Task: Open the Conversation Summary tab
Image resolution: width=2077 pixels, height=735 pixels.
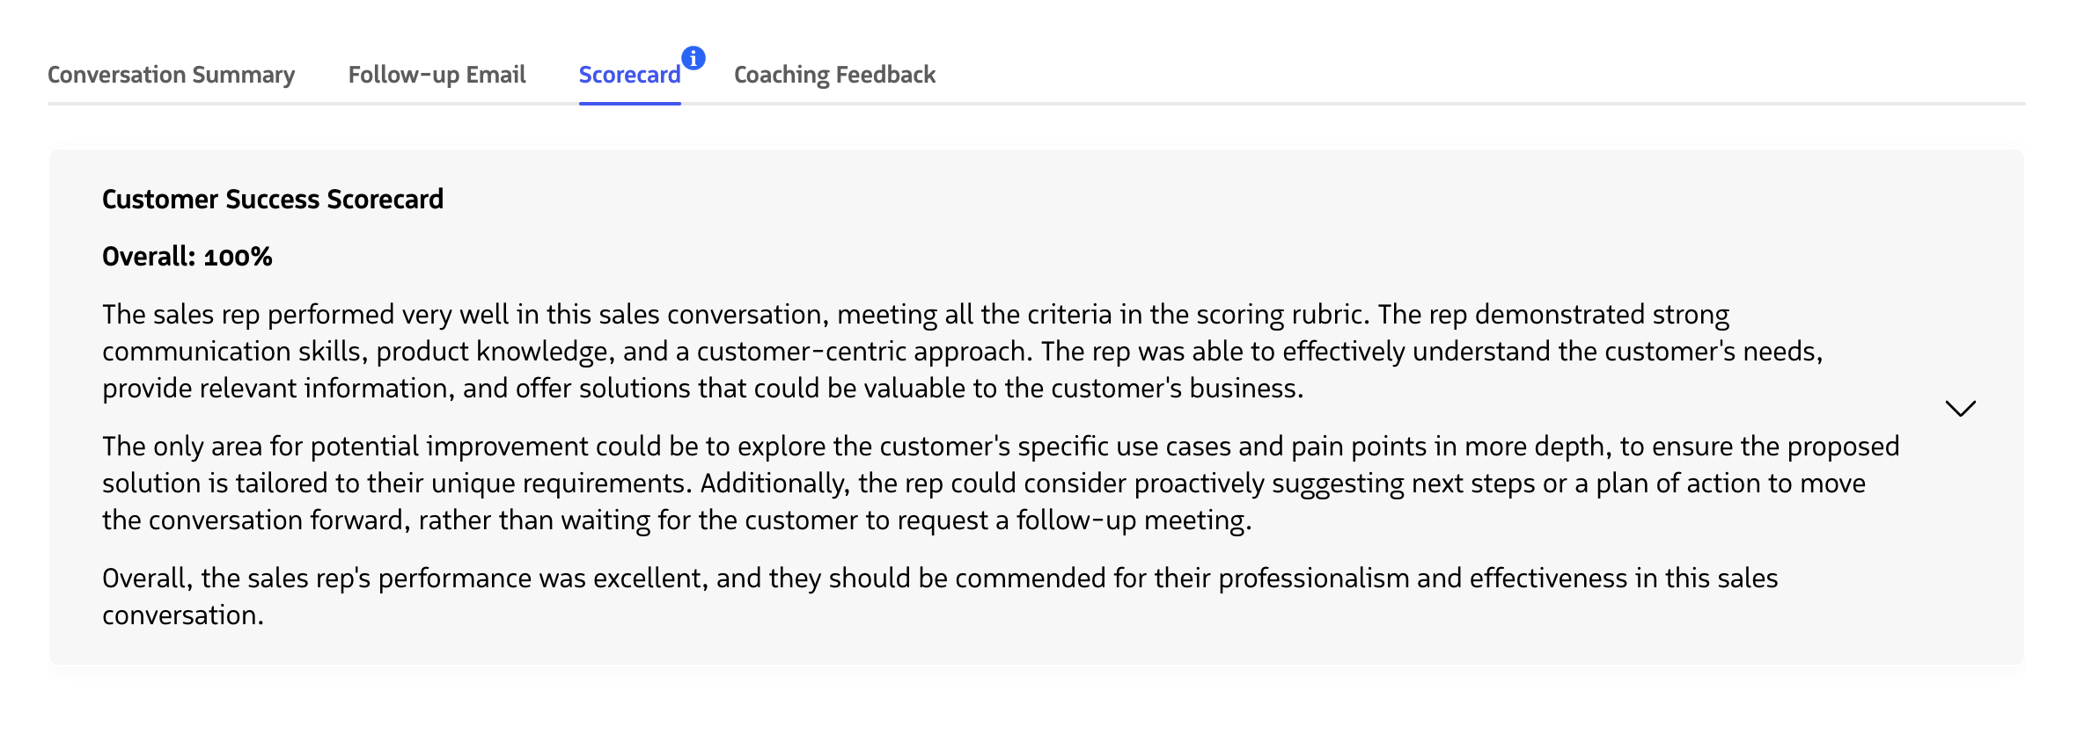Action: pos(171,75)
